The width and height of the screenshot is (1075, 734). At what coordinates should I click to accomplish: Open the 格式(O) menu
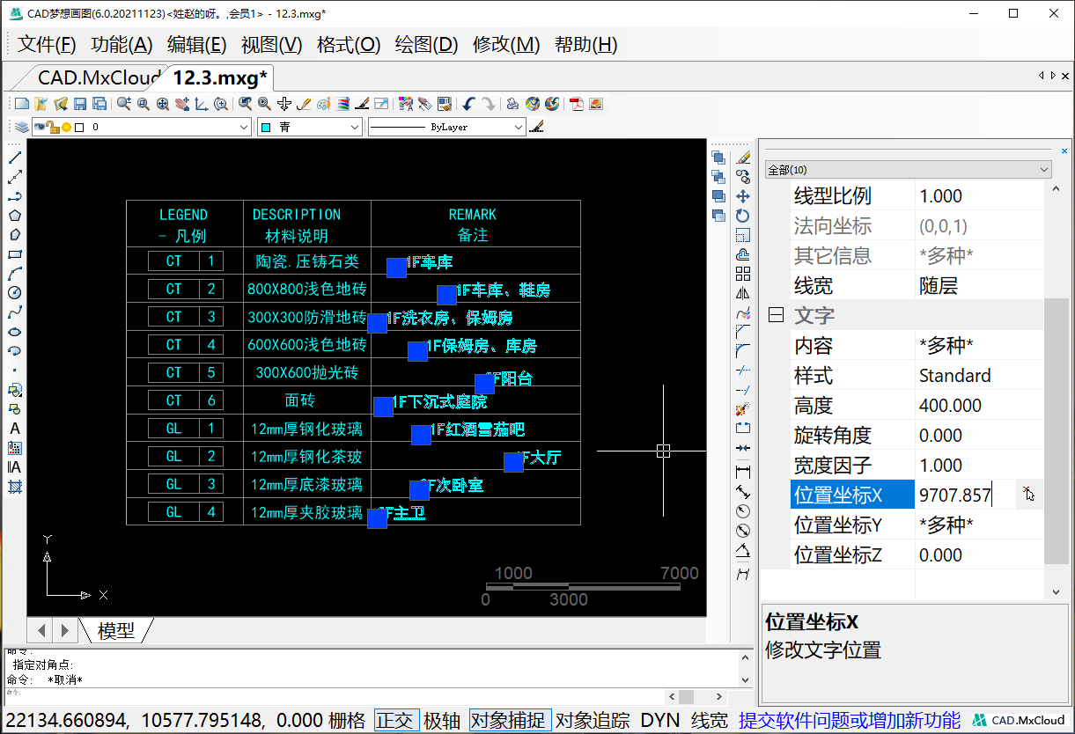tap(349, 45)
